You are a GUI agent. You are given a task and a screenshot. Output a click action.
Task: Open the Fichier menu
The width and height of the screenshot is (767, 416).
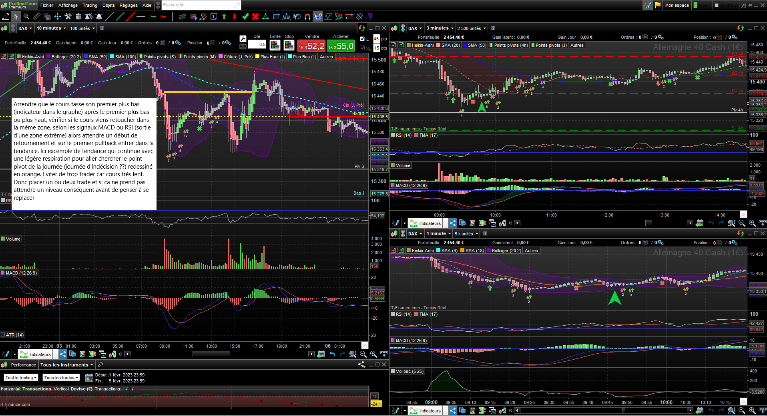(47, 5)
